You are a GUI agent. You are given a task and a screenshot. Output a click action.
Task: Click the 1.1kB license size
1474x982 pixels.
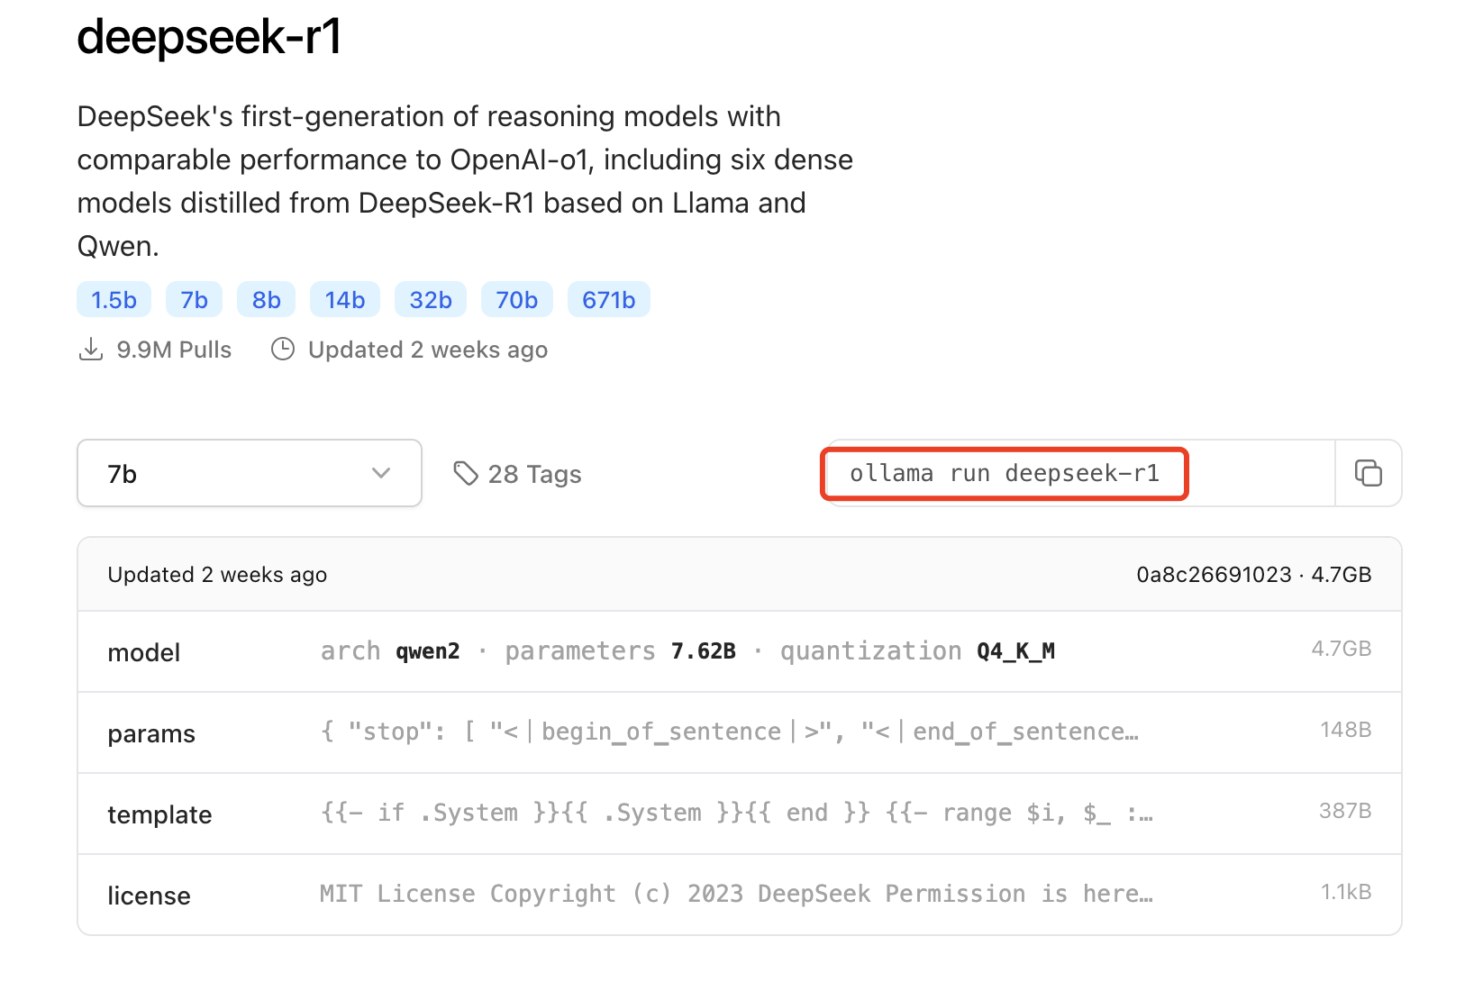pyautogui.click(x=1346, y=892)
